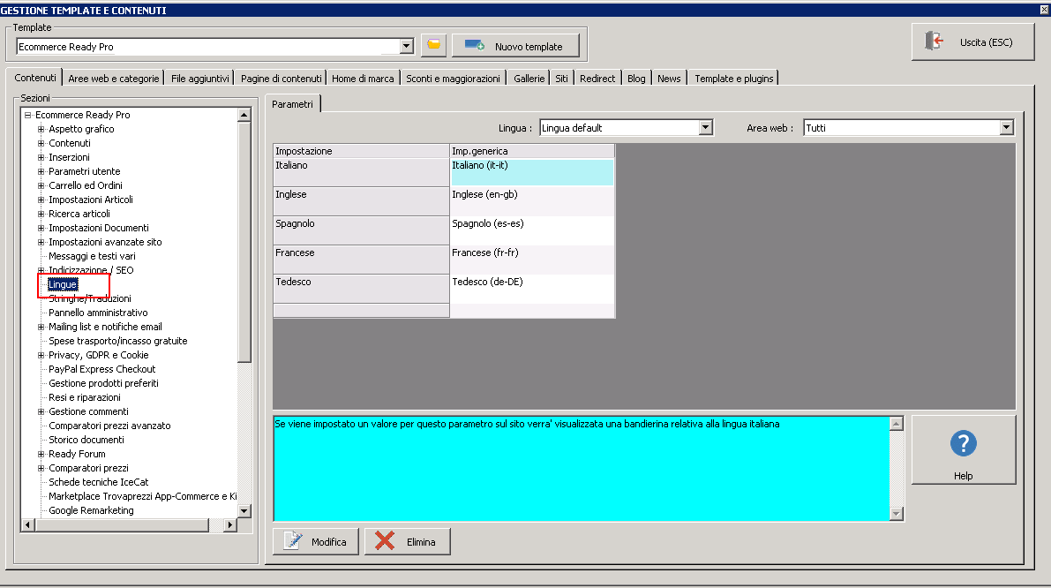Screen dimensions: 1051x588
Task: Expand the Impostazioni Articoli node
Action: (x=41, y=200)
